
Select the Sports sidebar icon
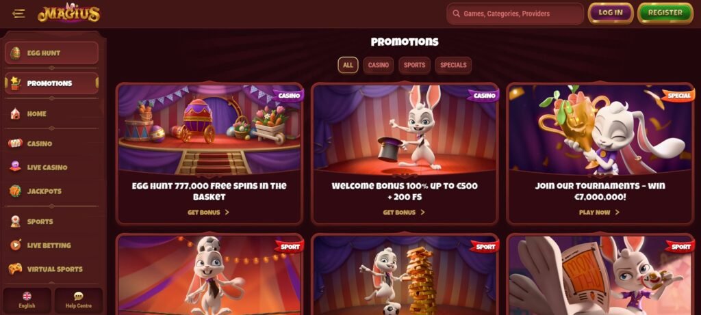pyautogui.click(x=16, y=221)
